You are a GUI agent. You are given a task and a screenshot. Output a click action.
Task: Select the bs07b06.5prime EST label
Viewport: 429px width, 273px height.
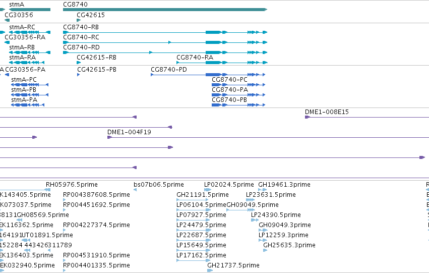click(x=159, y=185)
